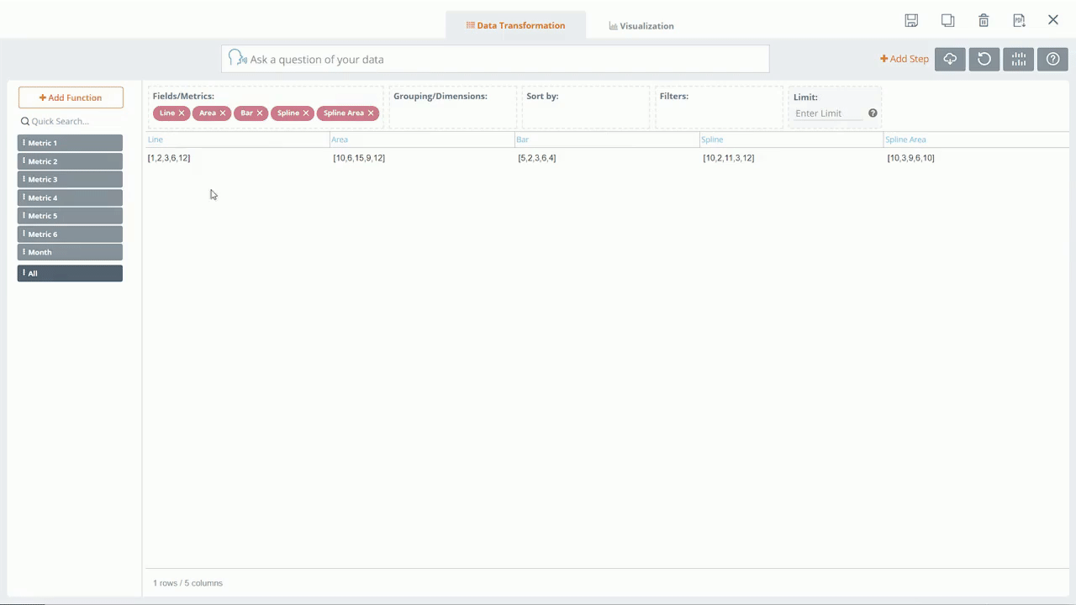The width and height of the screenshot is (1076, 605).
Task: Remove the Line field chip
Action: 182,113
